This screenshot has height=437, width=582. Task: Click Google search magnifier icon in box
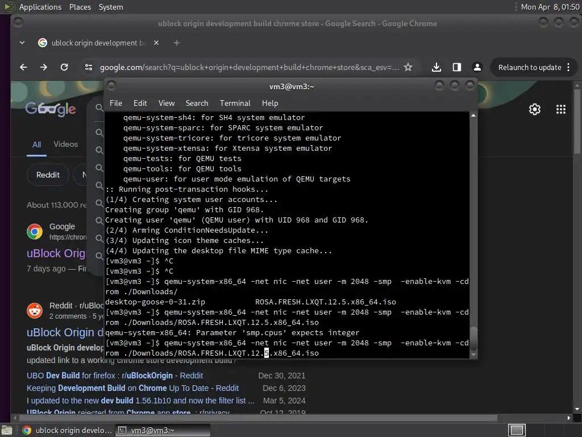(99, 108)
